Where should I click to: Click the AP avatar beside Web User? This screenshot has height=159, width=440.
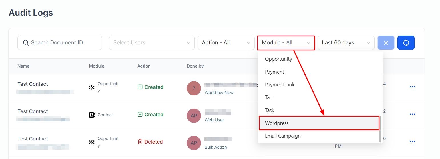[x=194, y=116]
